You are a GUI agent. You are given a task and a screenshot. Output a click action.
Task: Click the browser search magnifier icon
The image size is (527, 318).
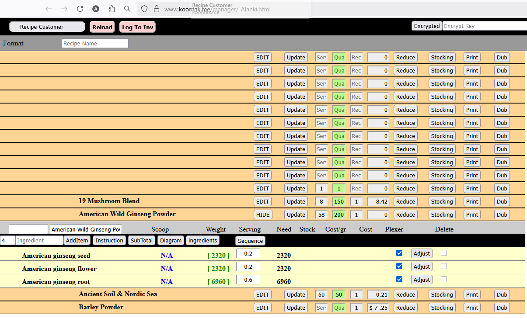pyautogui.click(x=127, y=9)
